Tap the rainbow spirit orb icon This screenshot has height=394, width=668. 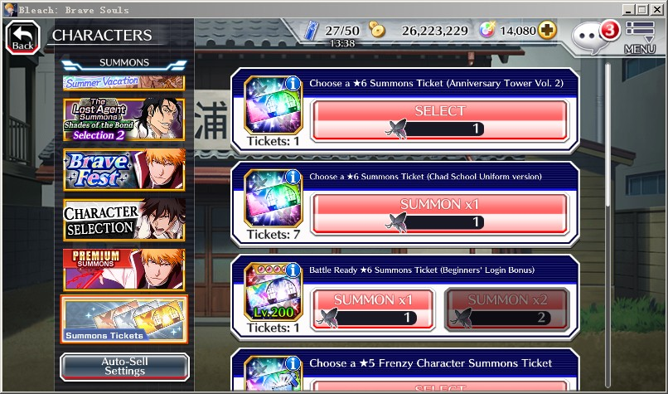coord(487,30)
